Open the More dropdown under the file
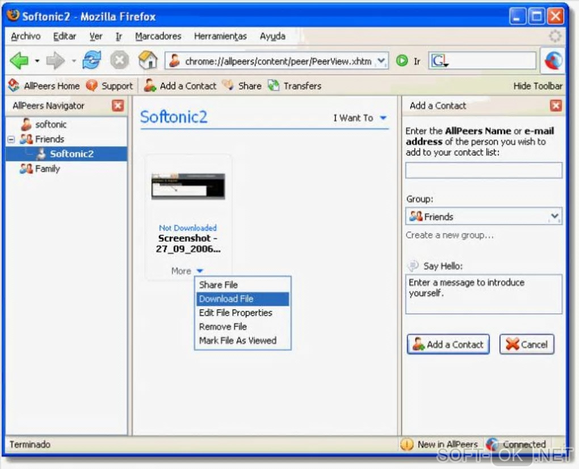The width and height of the screenshot is (579, 469). [187, 271]
